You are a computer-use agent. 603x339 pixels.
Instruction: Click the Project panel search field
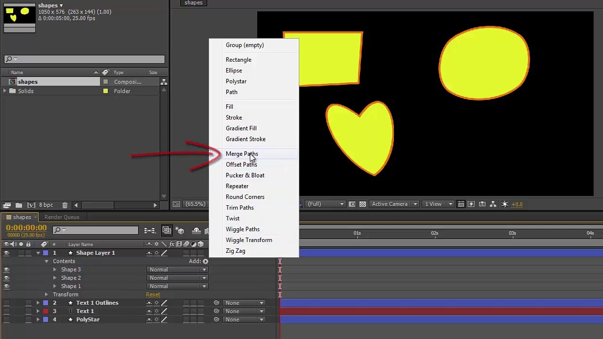point(85,59)
